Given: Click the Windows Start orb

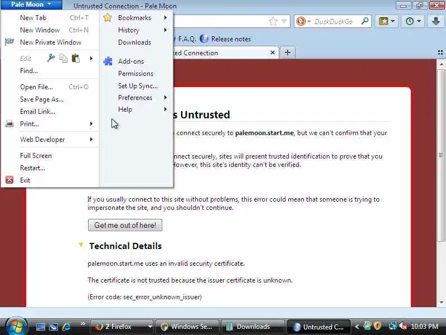Looking at the screenshot, I should click(16, 326).
